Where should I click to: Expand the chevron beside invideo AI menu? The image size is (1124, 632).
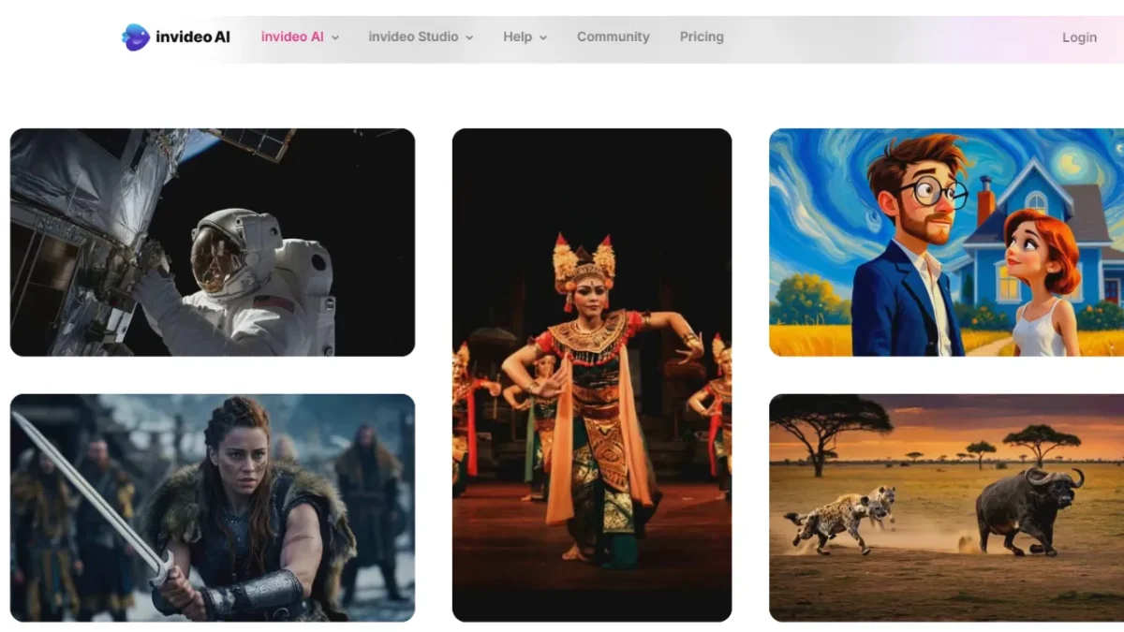(335, 37)
